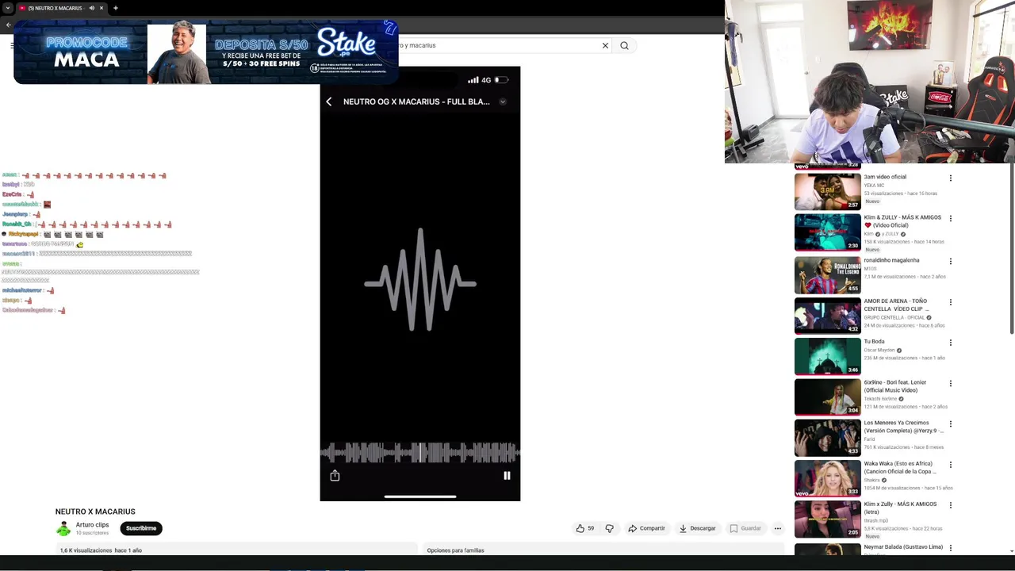Open options menu for 3am video oficial
The height and width of the screenshot is (571, 1015).
(x=951, y=178)
